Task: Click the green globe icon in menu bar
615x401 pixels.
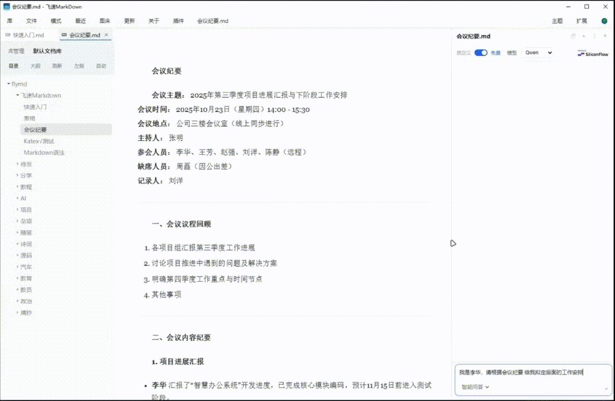Action: coord(604,21)
